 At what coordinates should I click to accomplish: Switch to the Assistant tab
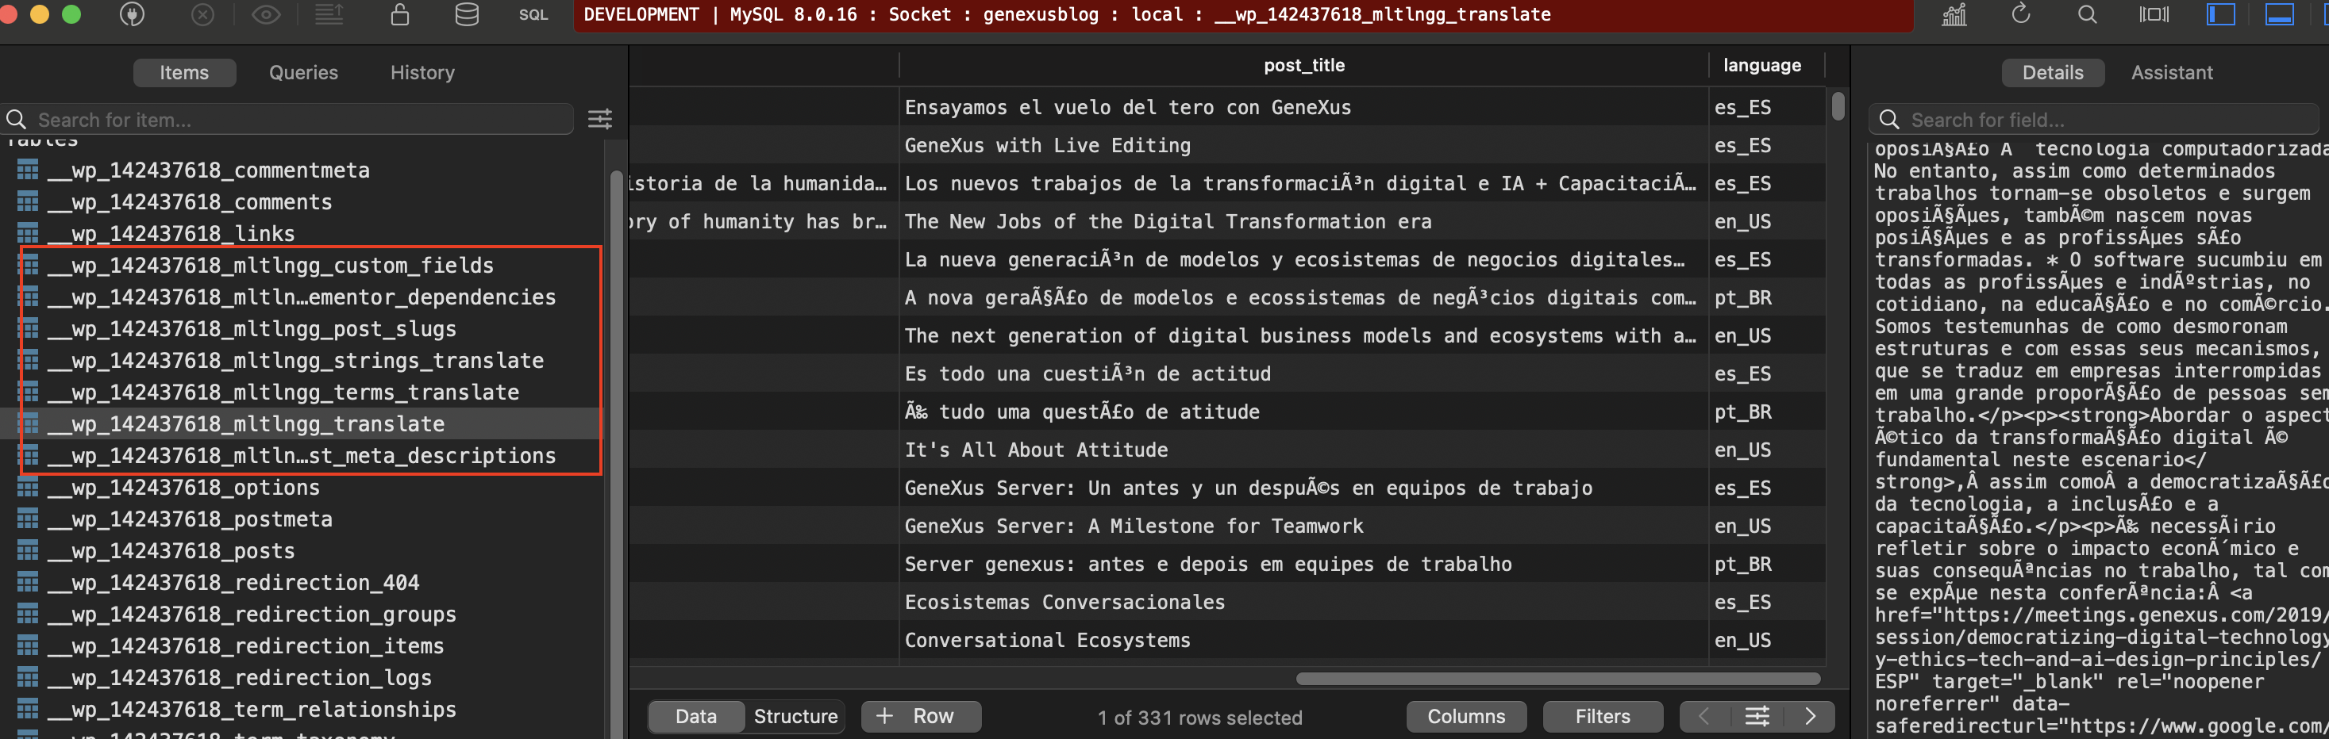(x=2172, y=72)
